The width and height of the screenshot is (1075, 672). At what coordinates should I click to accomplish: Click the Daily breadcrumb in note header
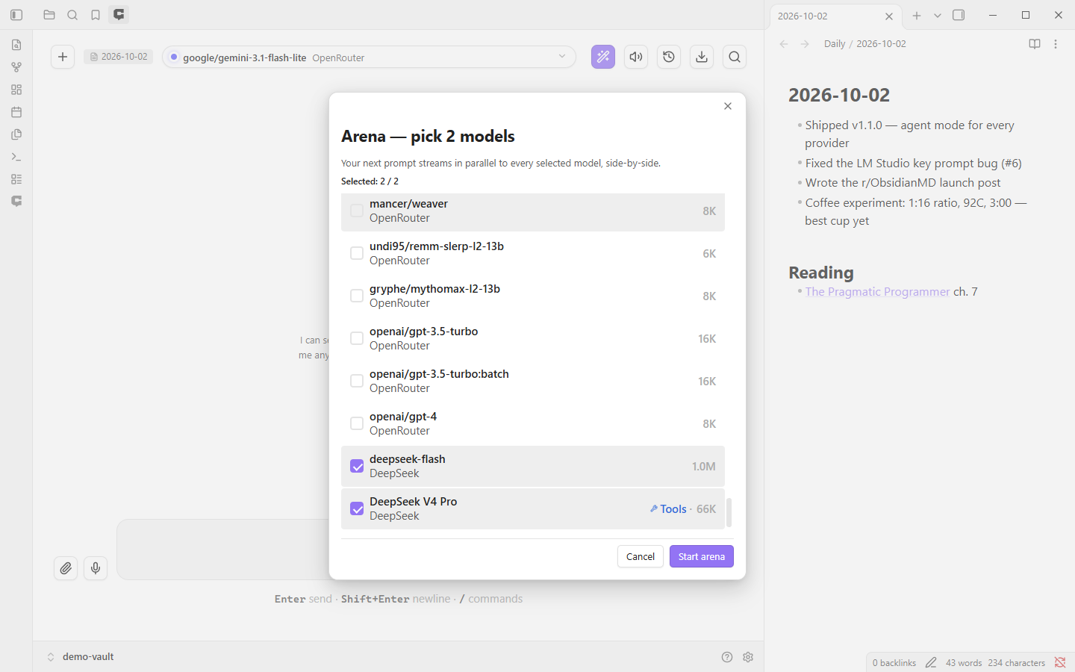tap(835, 44)
